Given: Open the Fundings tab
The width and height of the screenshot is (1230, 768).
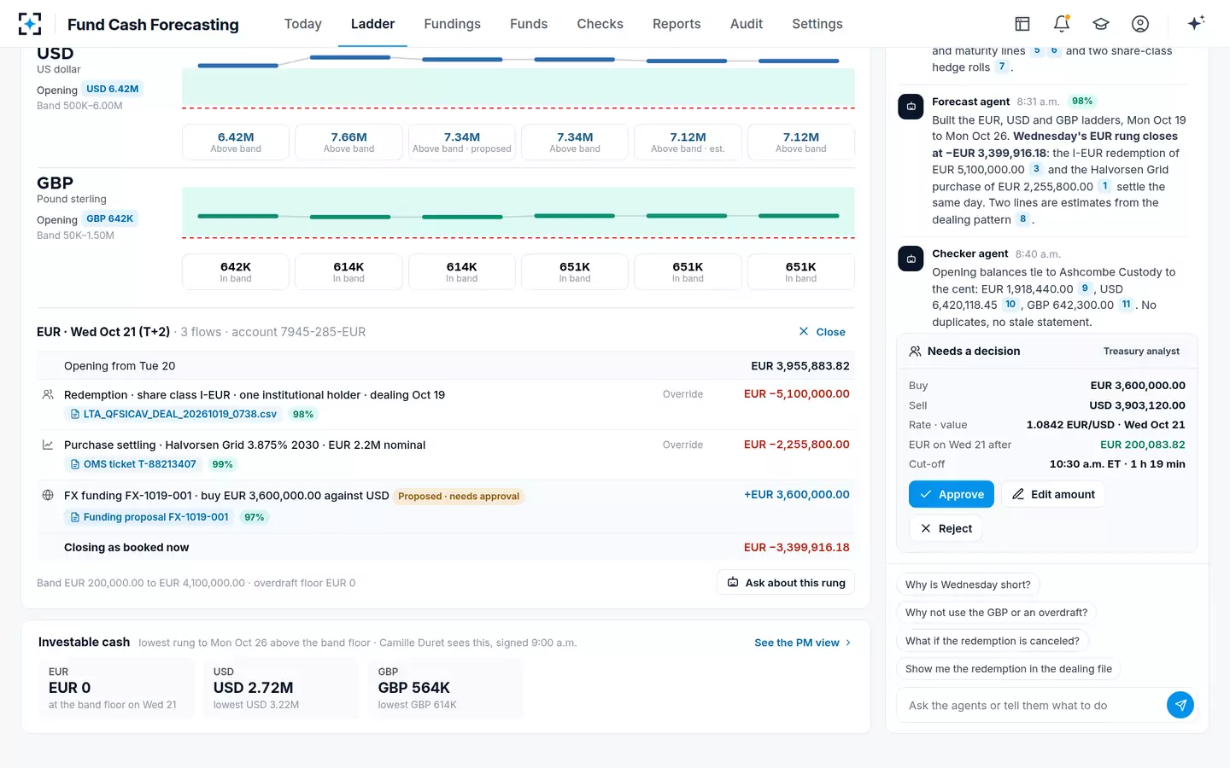Looking at the screenshot, I should pos(453,24).
